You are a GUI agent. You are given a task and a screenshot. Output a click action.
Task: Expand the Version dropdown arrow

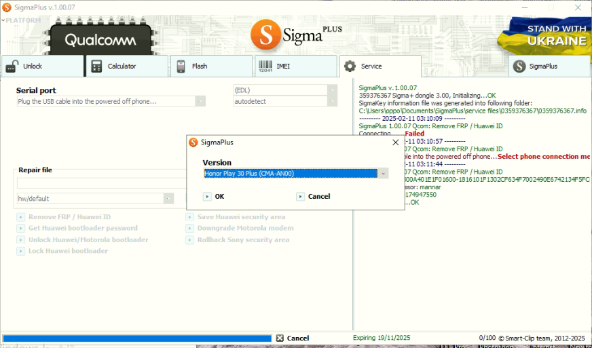383,174
